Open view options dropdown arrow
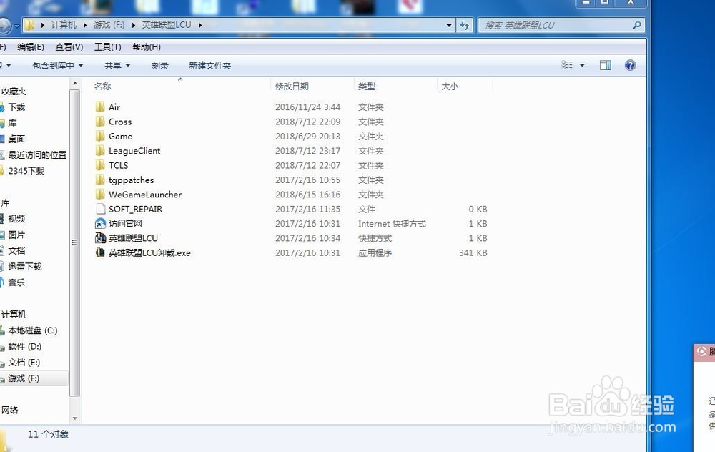The image size is (715, 452). [582, 65]
